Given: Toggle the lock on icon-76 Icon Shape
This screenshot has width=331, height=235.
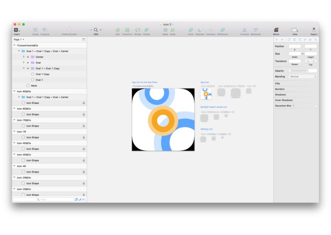Looking at the screenshot, I should tap(84, 137).
